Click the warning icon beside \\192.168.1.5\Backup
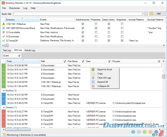This screenshot has height=137, width=167. pyautogui.click(x=4, y=24)
